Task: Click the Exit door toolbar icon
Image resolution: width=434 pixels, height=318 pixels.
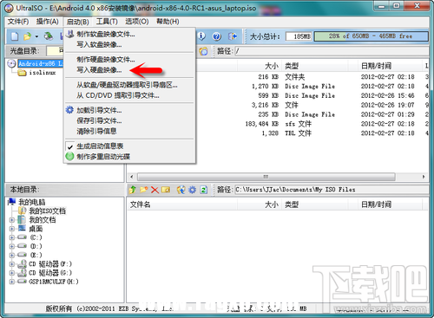Action: click(233, 36)
